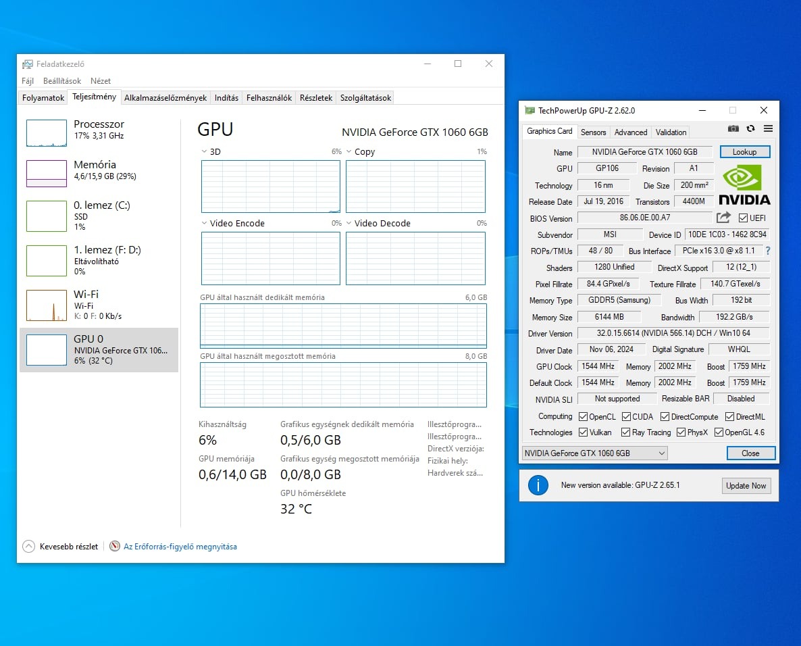Open the Nézet menu
The width and height of the screenshot is (801, 646).
point(101,81)
